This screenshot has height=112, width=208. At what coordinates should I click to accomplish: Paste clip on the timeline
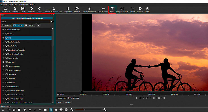click(19, 110)
